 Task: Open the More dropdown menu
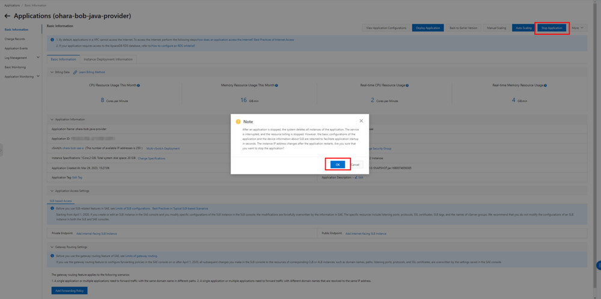(578, 28)
